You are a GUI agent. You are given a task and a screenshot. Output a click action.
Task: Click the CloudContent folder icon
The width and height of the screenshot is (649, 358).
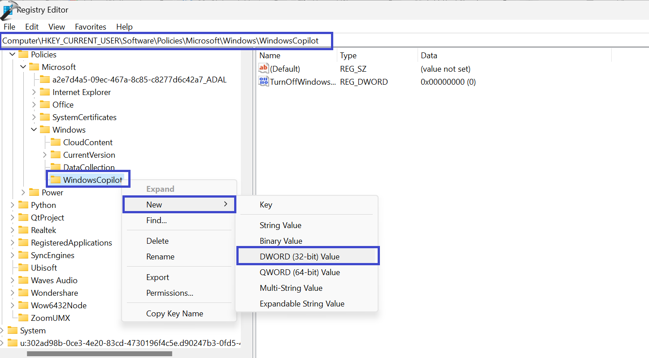click(x=56, y=142)
